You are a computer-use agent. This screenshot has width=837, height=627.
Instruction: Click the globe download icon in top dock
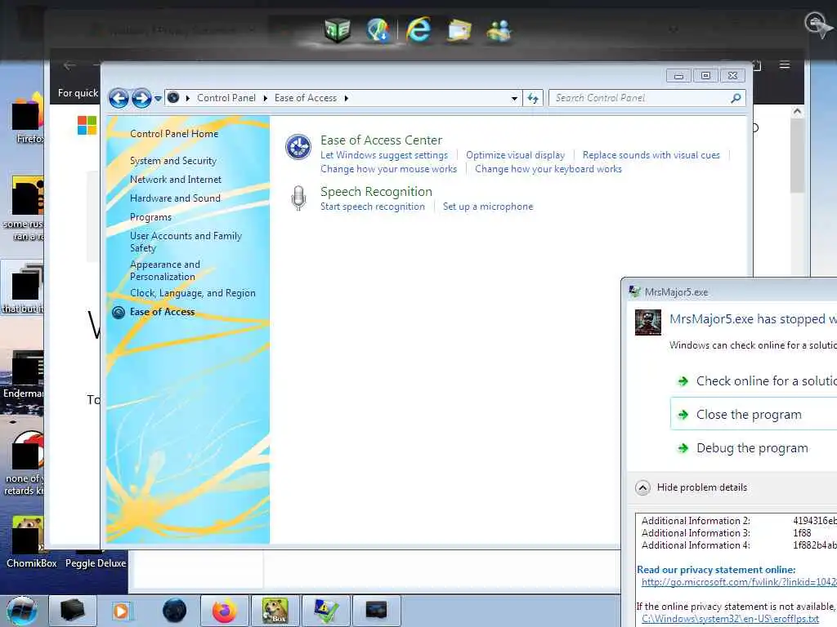point(378,29)
